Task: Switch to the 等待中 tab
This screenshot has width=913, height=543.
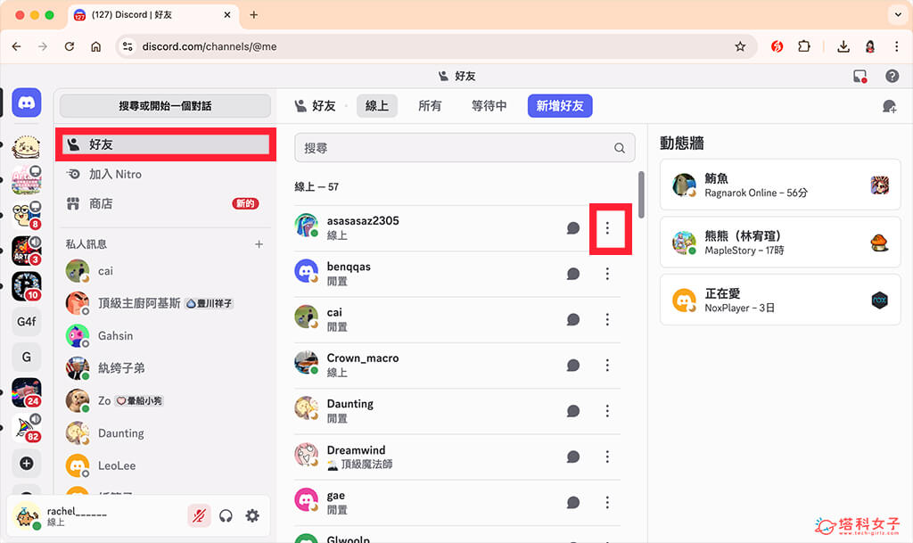Action: click(489, 106)
